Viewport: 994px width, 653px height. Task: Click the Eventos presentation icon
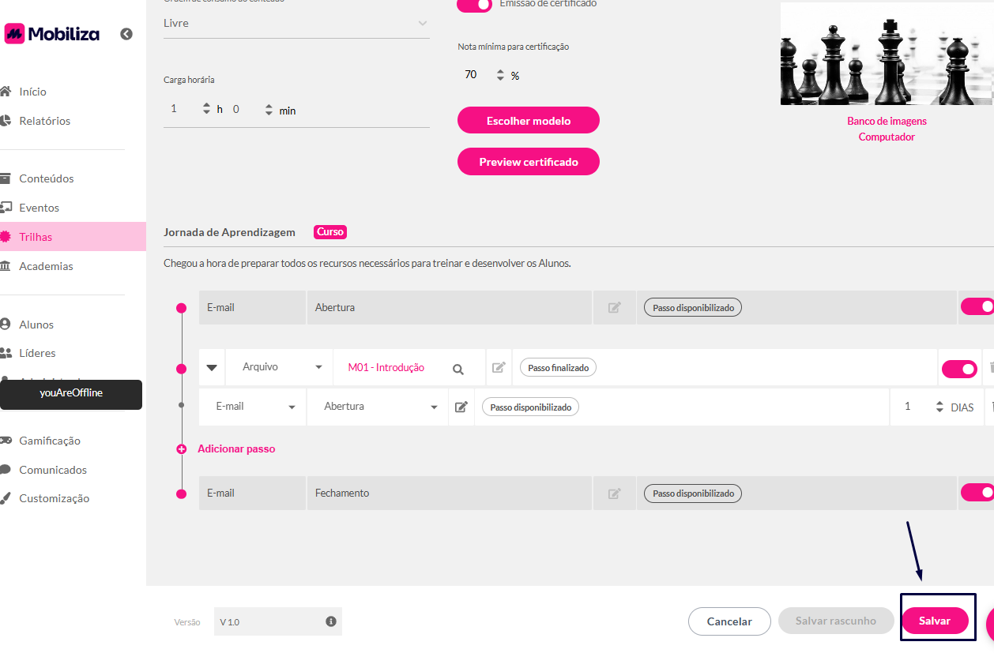(x=6, y=208)
